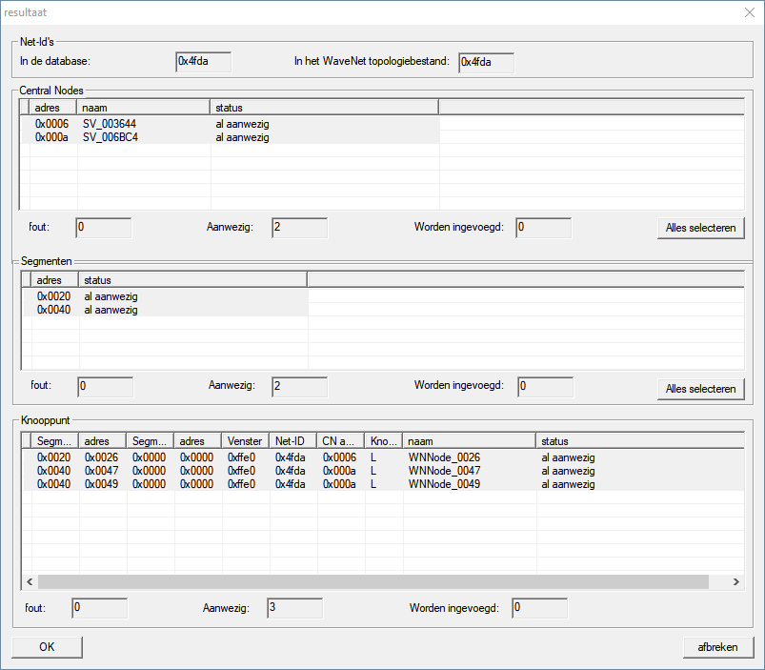Select WNNode_0049 row in Knooppunt list
Image resolution: width=765 pixels, height=670 pixels.
444,484
